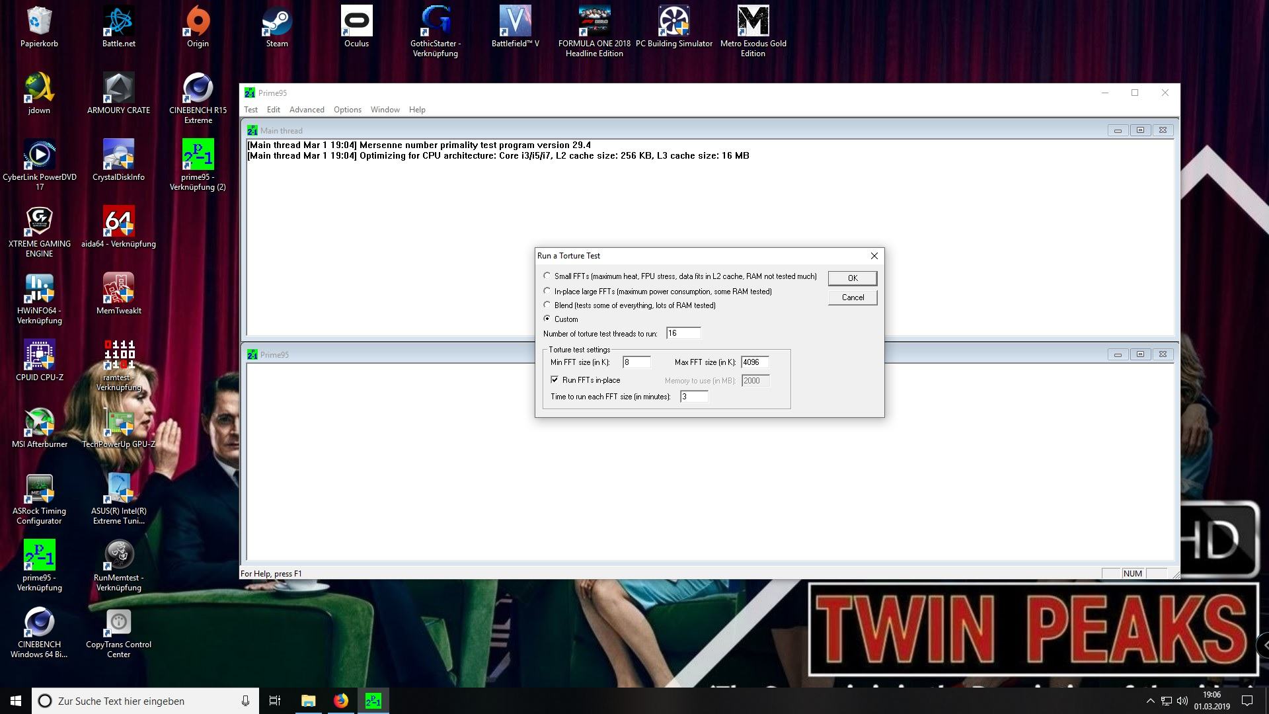Select the prime95 Verknüpfung (2) icon
The width and height of the screenshot is (1269, 714).
point(198,165)
